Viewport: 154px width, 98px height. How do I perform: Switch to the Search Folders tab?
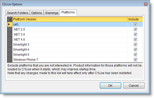(18, 13)
